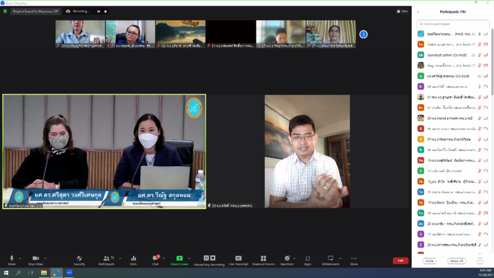Click Invite in Participants panel
Image resolution: width=494 pixels, height=278 pixels.
pos(429,261)
